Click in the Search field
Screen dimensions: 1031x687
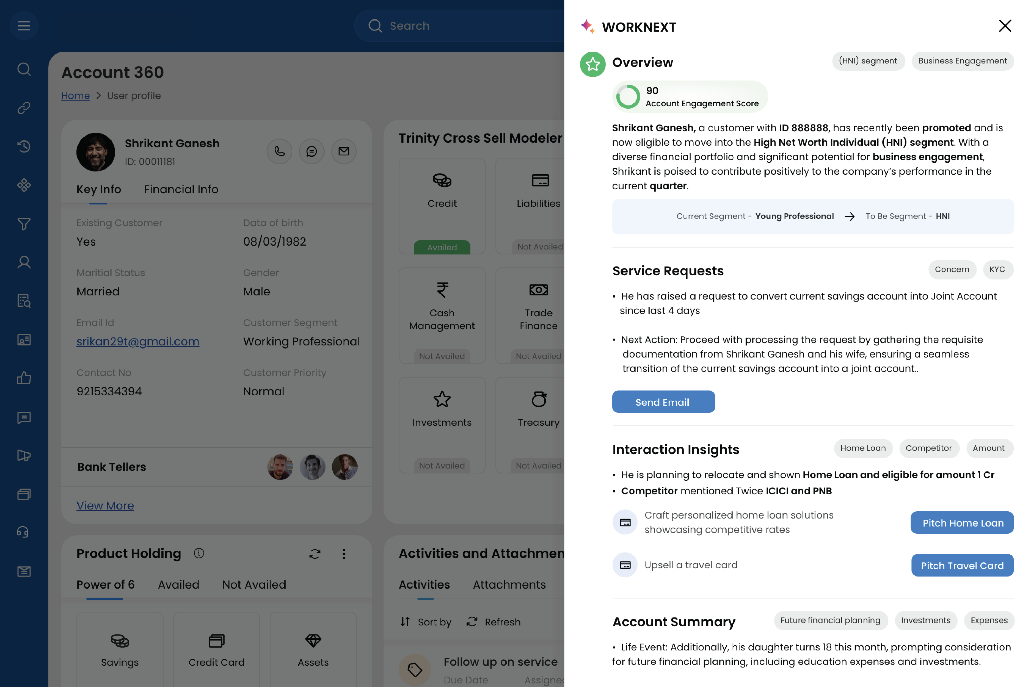[459, 26]
